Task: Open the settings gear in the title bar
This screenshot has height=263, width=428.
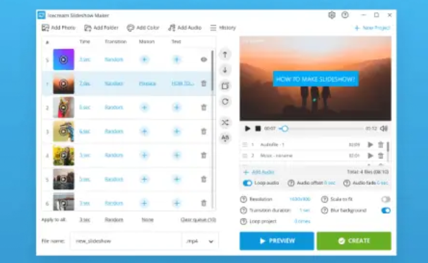Action: [x=331, y=15]
